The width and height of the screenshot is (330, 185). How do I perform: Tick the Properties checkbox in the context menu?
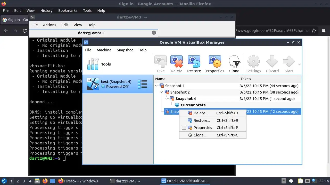(184, 128)
